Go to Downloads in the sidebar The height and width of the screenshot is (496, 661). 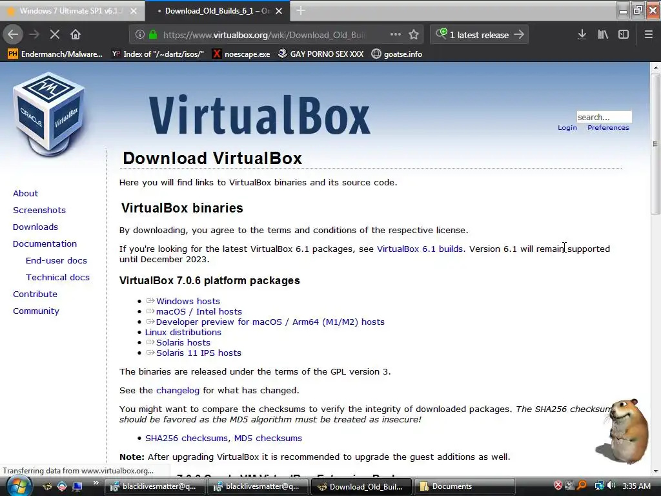(x=36, y=227)
